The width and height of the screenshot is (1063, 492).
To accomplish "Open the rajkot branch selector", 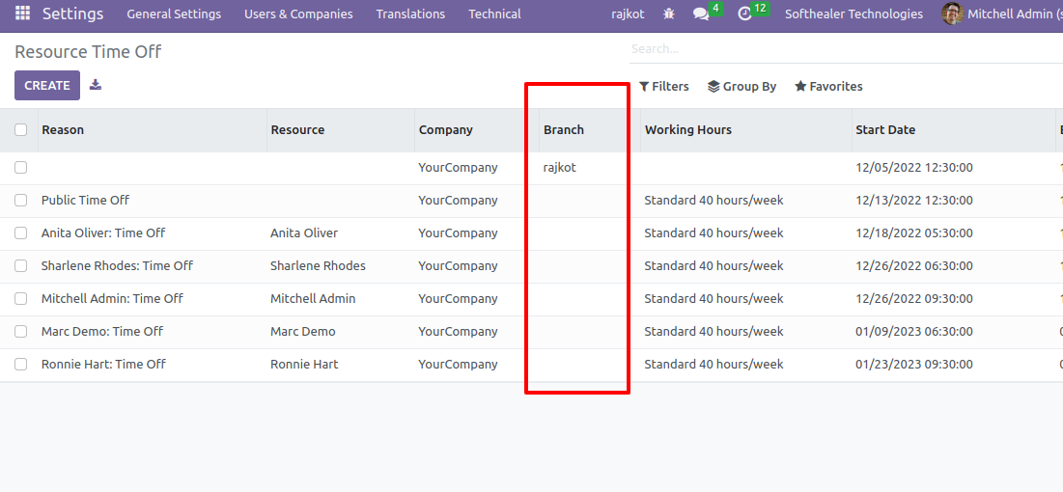I will point(628,14).
